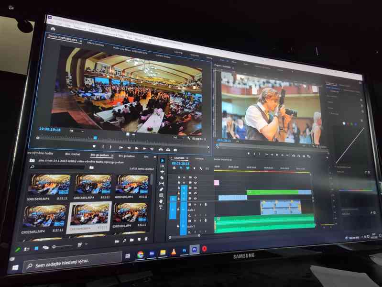Mute the Audio 2 track
382x287 pixels.
[x=195, y=221]
